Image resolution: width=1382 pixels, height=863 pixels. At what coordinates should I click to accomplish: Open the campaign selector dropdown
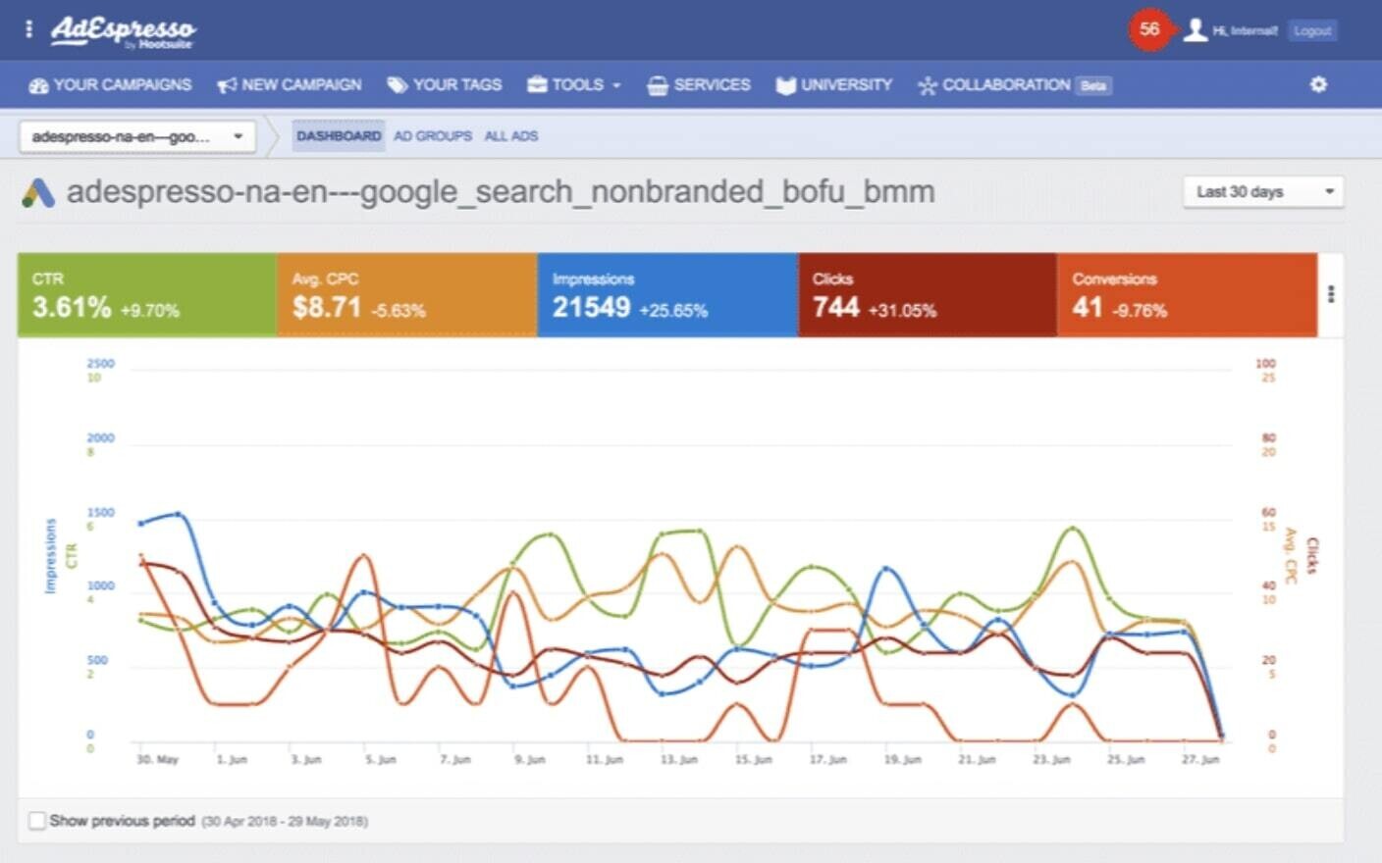136,136
